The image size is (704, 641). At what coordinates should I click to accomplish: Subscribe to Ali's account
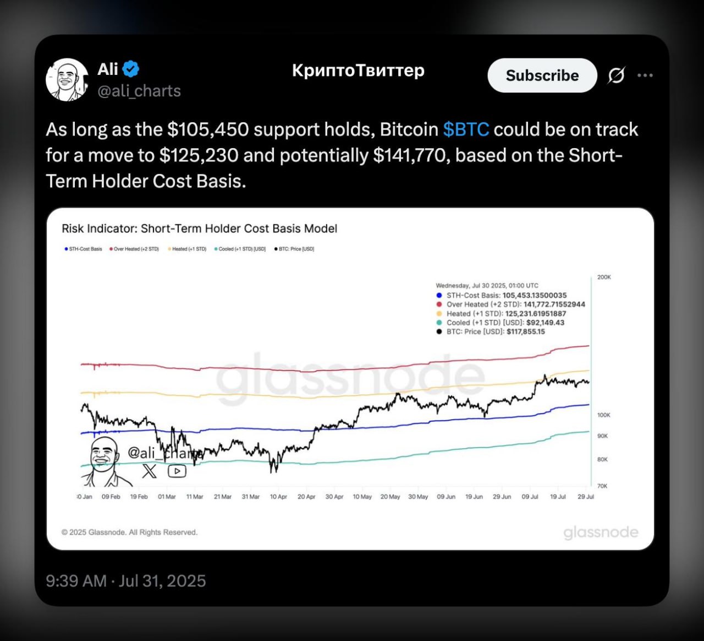point(542,75)
